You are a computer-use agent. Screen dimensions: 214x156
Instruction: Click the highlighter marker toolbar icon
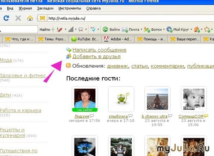point(59,29)
